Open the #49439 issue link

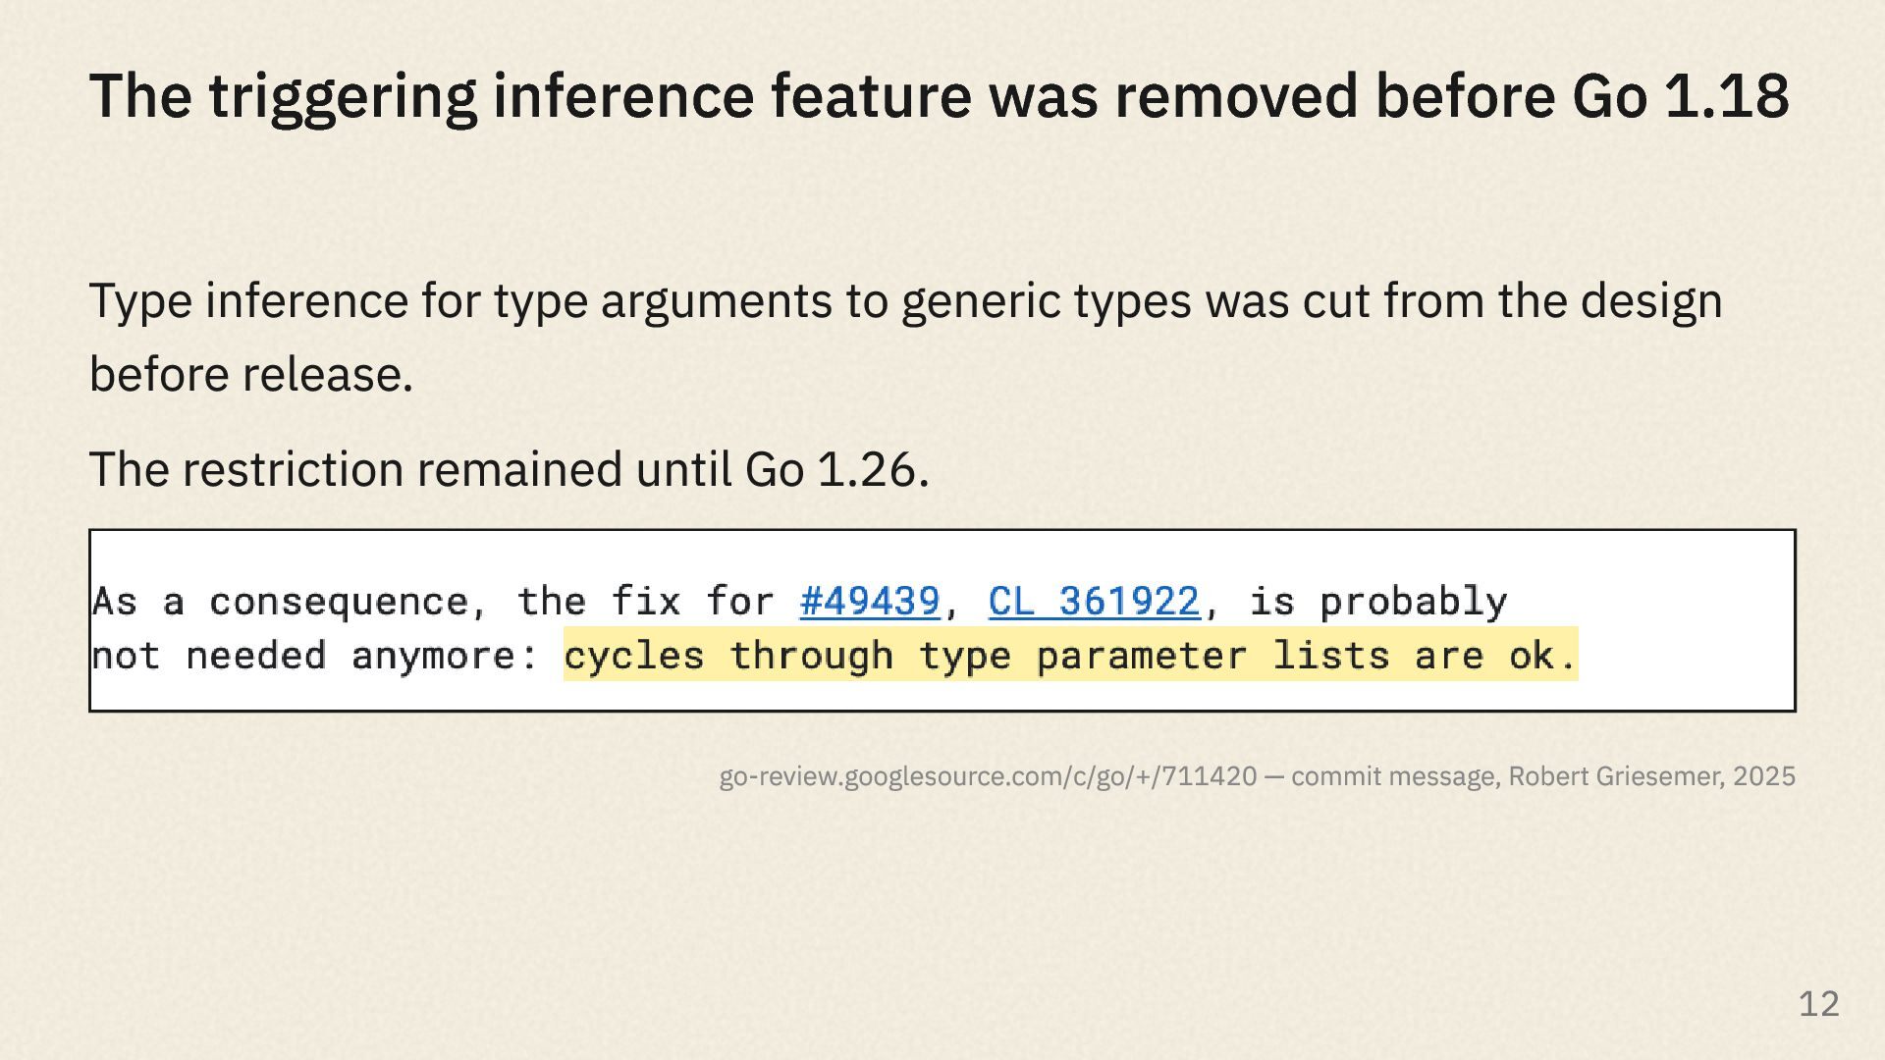[870, 601]
